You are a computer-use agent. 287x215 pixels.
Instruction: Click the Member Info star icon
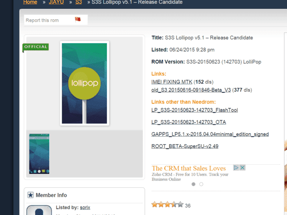click(x=30, y=195)
